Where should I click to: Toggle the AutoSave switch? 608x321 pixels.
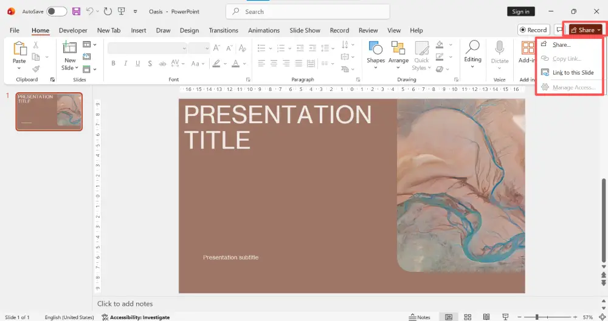(57, 12)
